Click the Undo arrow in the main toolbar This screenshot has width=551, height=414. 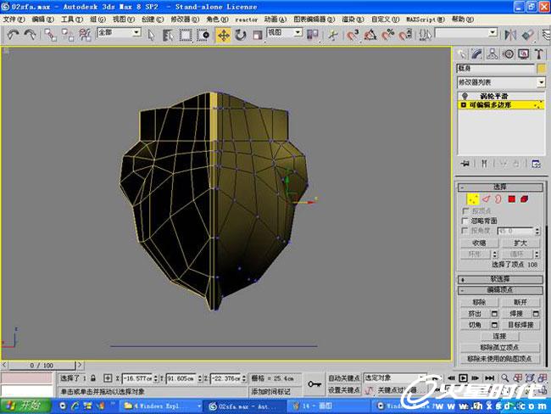(x=13, y=35)
